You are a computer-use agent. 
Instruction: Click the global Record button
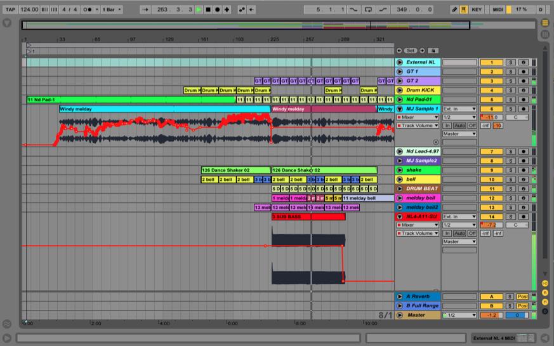point(218,10)
